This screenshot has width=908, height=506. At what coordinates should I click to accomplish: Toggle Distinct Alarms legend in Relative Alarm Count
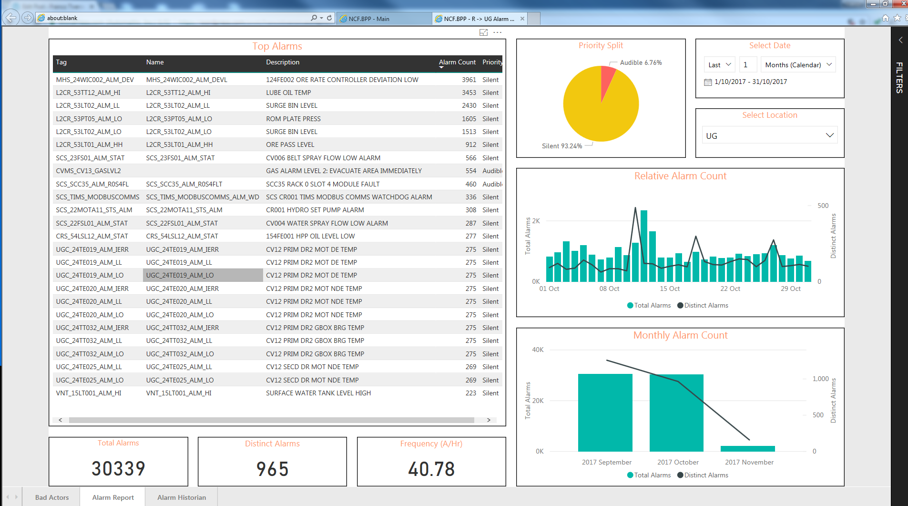pyautogui.click(x=703, y=305)
